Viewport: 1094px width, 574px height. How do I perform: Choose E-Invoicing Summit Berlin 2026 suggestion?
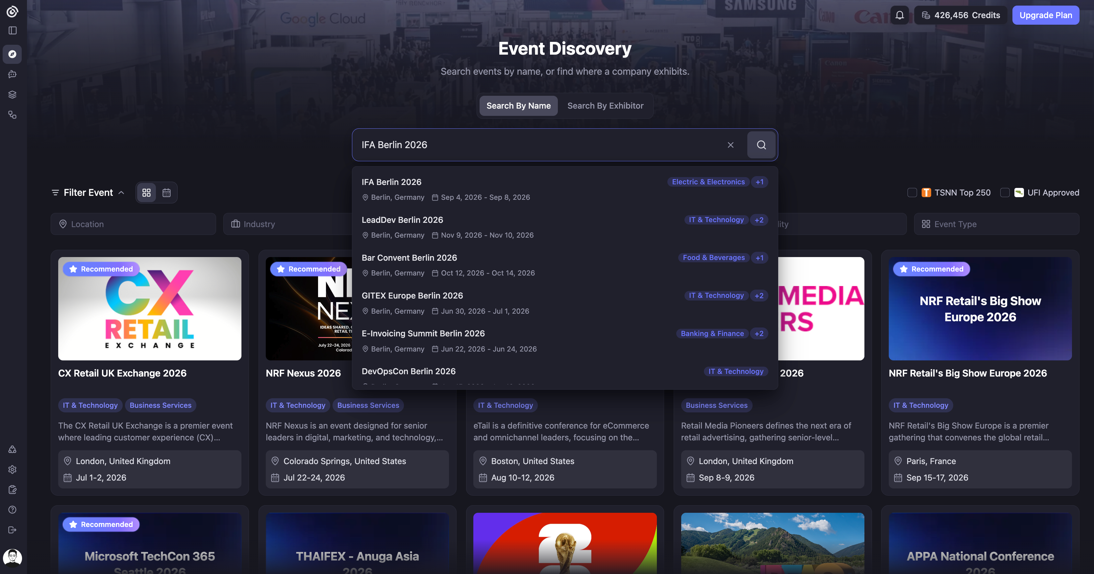click(x=565, y=341)
